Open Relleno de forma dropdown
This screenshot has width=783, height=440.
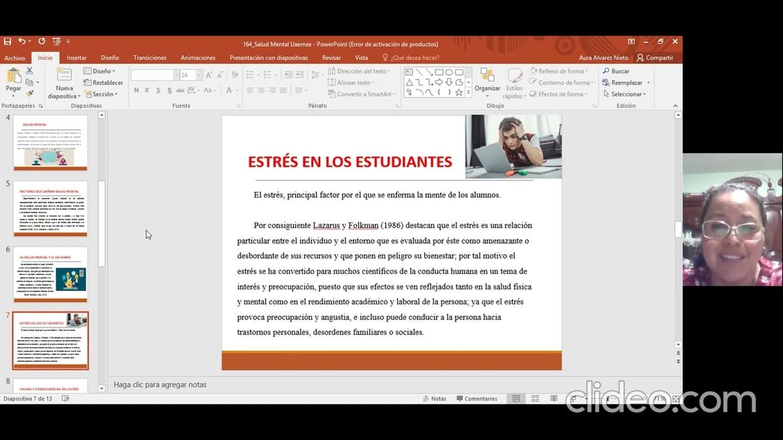[x=559, y=71]
